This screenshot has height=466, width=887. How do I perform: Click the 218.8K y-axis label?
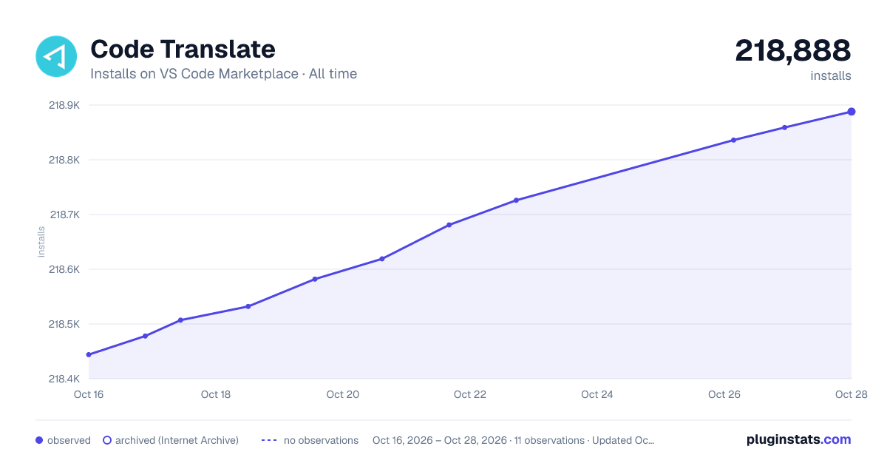[x=64, y=160]
